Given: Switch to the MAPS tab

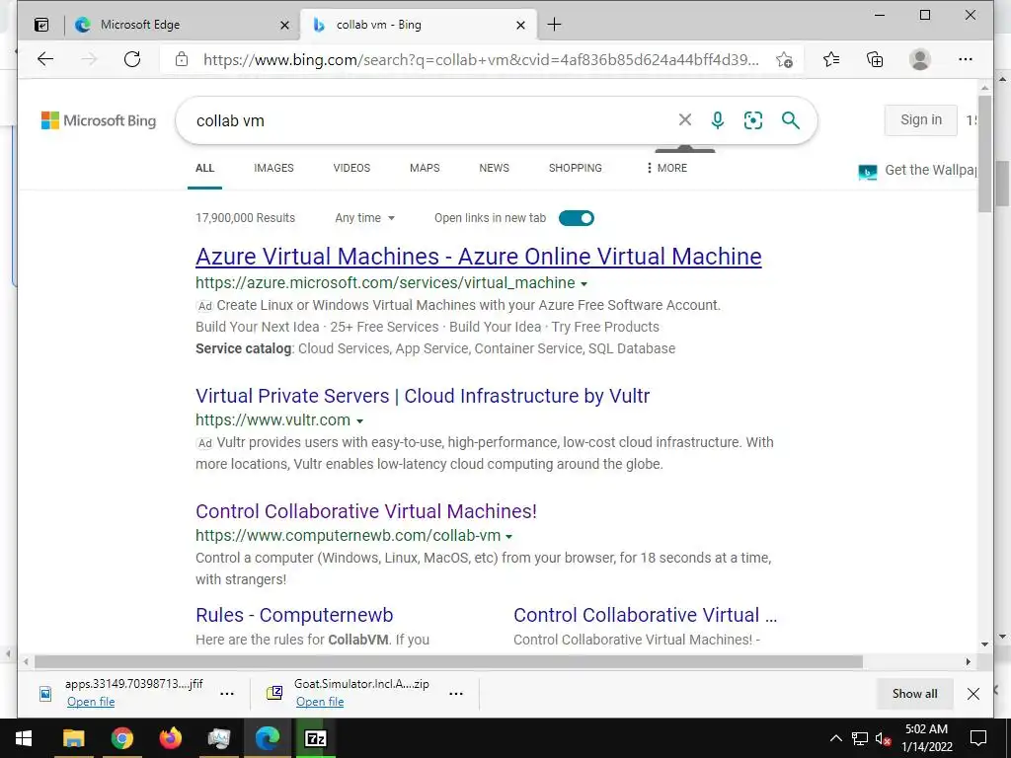Looking at the screenshot, I should [425, 168].
